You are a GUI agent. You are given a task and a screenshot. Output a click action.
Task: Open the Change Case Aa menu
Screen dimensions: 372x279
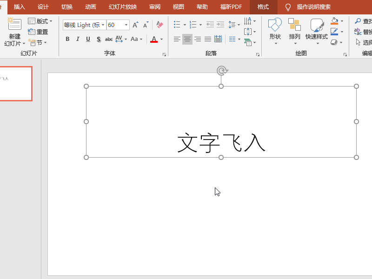click(136, 39)
